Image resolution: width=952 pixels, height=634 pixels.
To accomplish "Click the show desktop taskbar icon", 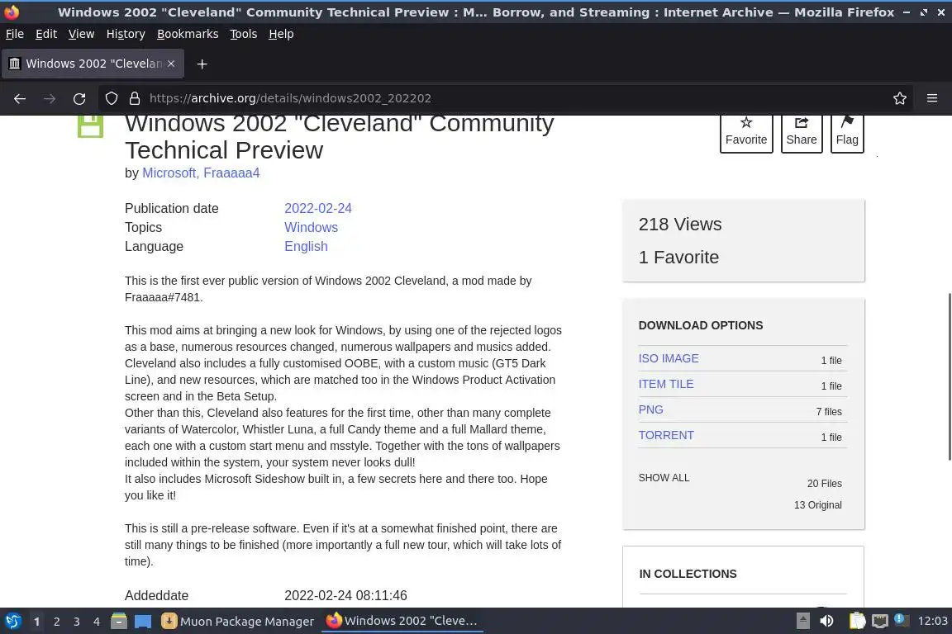I will click(143, 622).
